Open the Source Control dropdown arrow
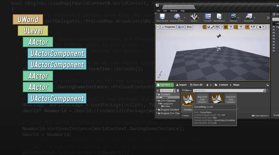The height and width of the screenshot is (155, 279). tap(184, 18)
